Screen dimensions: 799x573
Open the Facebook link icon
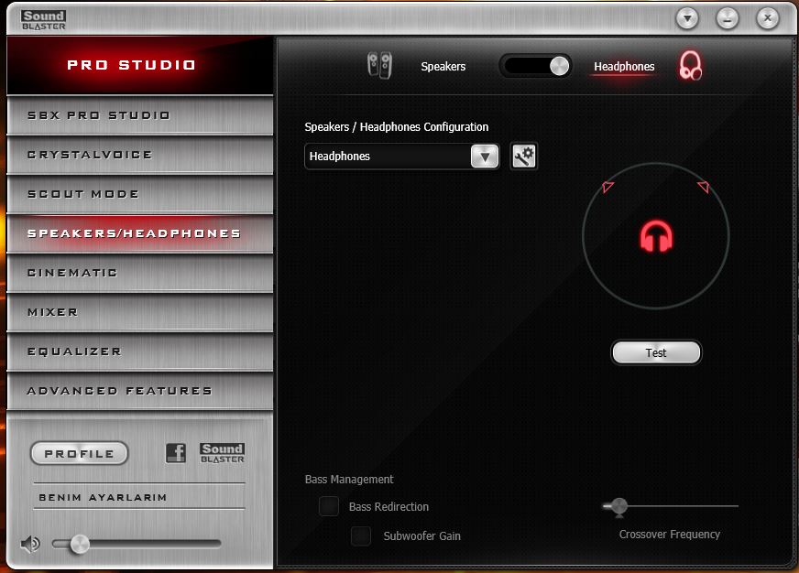tap(176, 452)
